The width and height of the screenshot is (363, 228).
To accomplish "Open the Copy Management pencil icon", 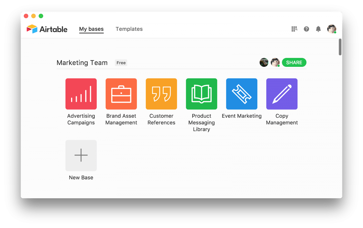I will [282, 94].
